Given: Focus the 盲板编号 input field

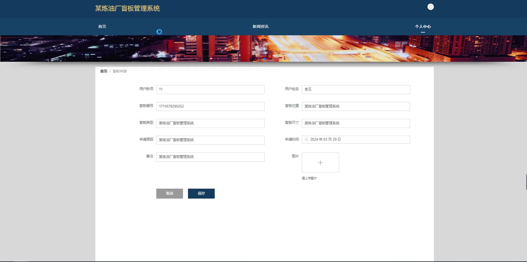Looking at the screenshot, I should (x=210, y=106).
